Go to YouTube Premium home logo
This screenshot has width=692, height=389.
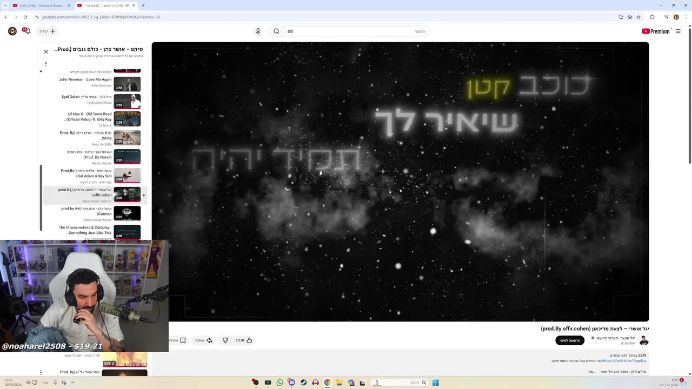656,31
